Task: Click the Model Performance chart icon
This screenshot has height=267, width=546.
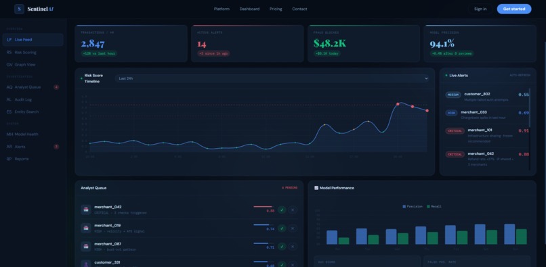Action: coord(316,188)
